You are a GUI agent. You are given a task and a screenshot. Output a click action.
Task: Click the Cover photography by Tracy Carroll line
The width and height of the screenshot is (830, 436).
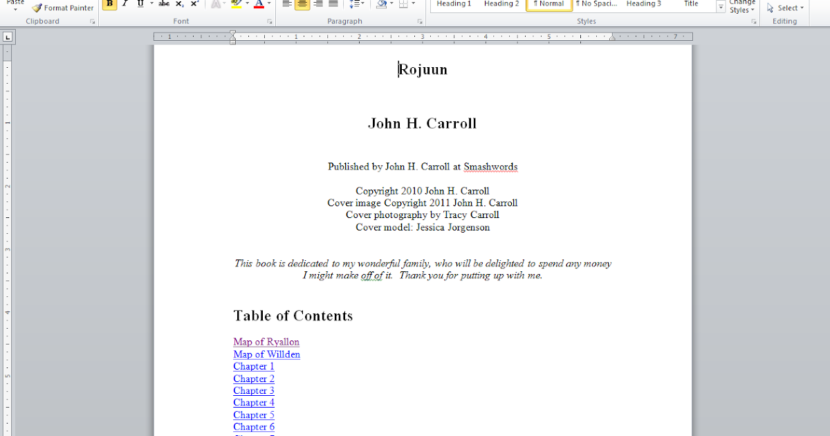(x=423, y=215)
